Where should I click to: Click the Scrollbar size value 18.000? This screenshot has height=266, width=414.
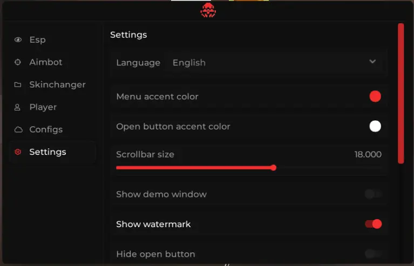(368, 154)
